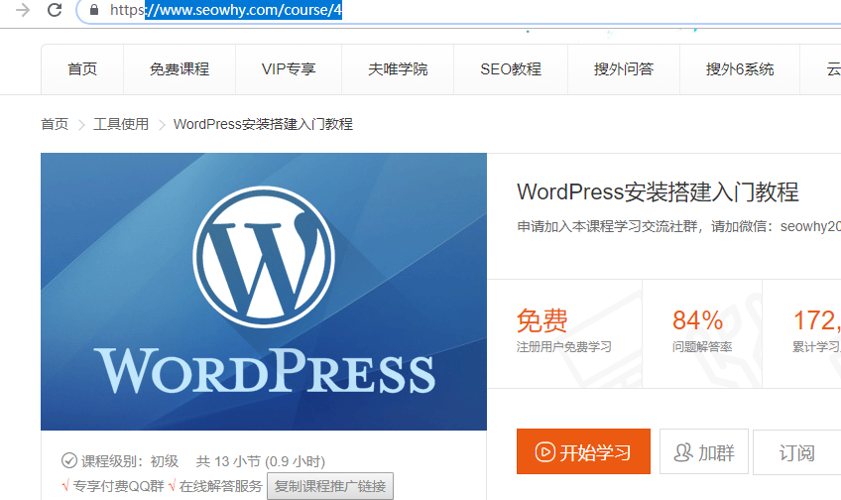Go to VIP专享 section
Image resolution: width=841 pixels, height=500 pixels.
[x=289, y=69]
